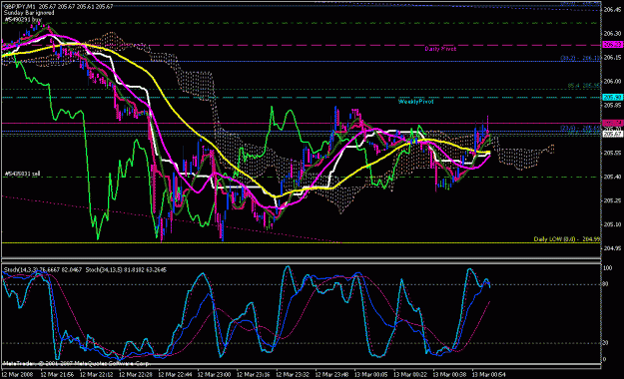Click the 'Daily Pivot' line label
Viewport: 624px width, 379px height.
click(440, 49)
